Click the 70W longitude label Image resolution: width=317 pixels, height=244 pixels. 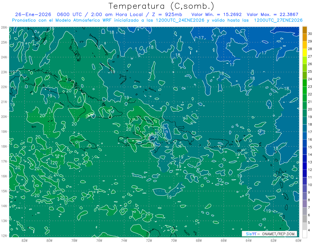[174, 240]
